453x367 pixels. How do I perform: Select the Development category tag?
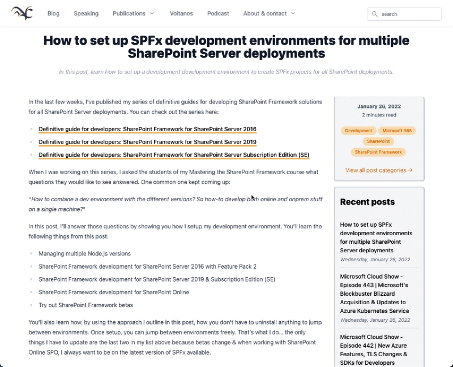[358, 131]
